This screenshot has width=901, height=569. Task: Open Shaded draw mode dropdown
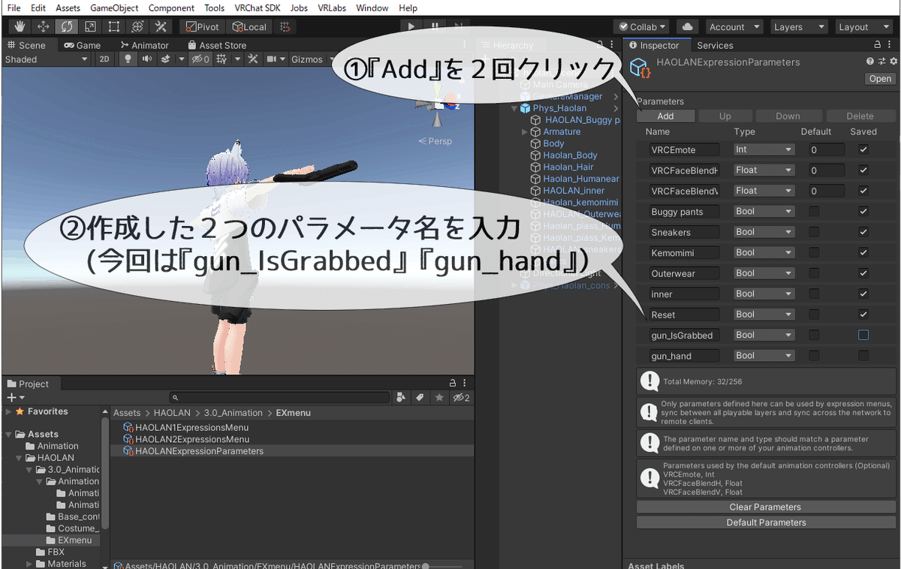click(46, 59)
